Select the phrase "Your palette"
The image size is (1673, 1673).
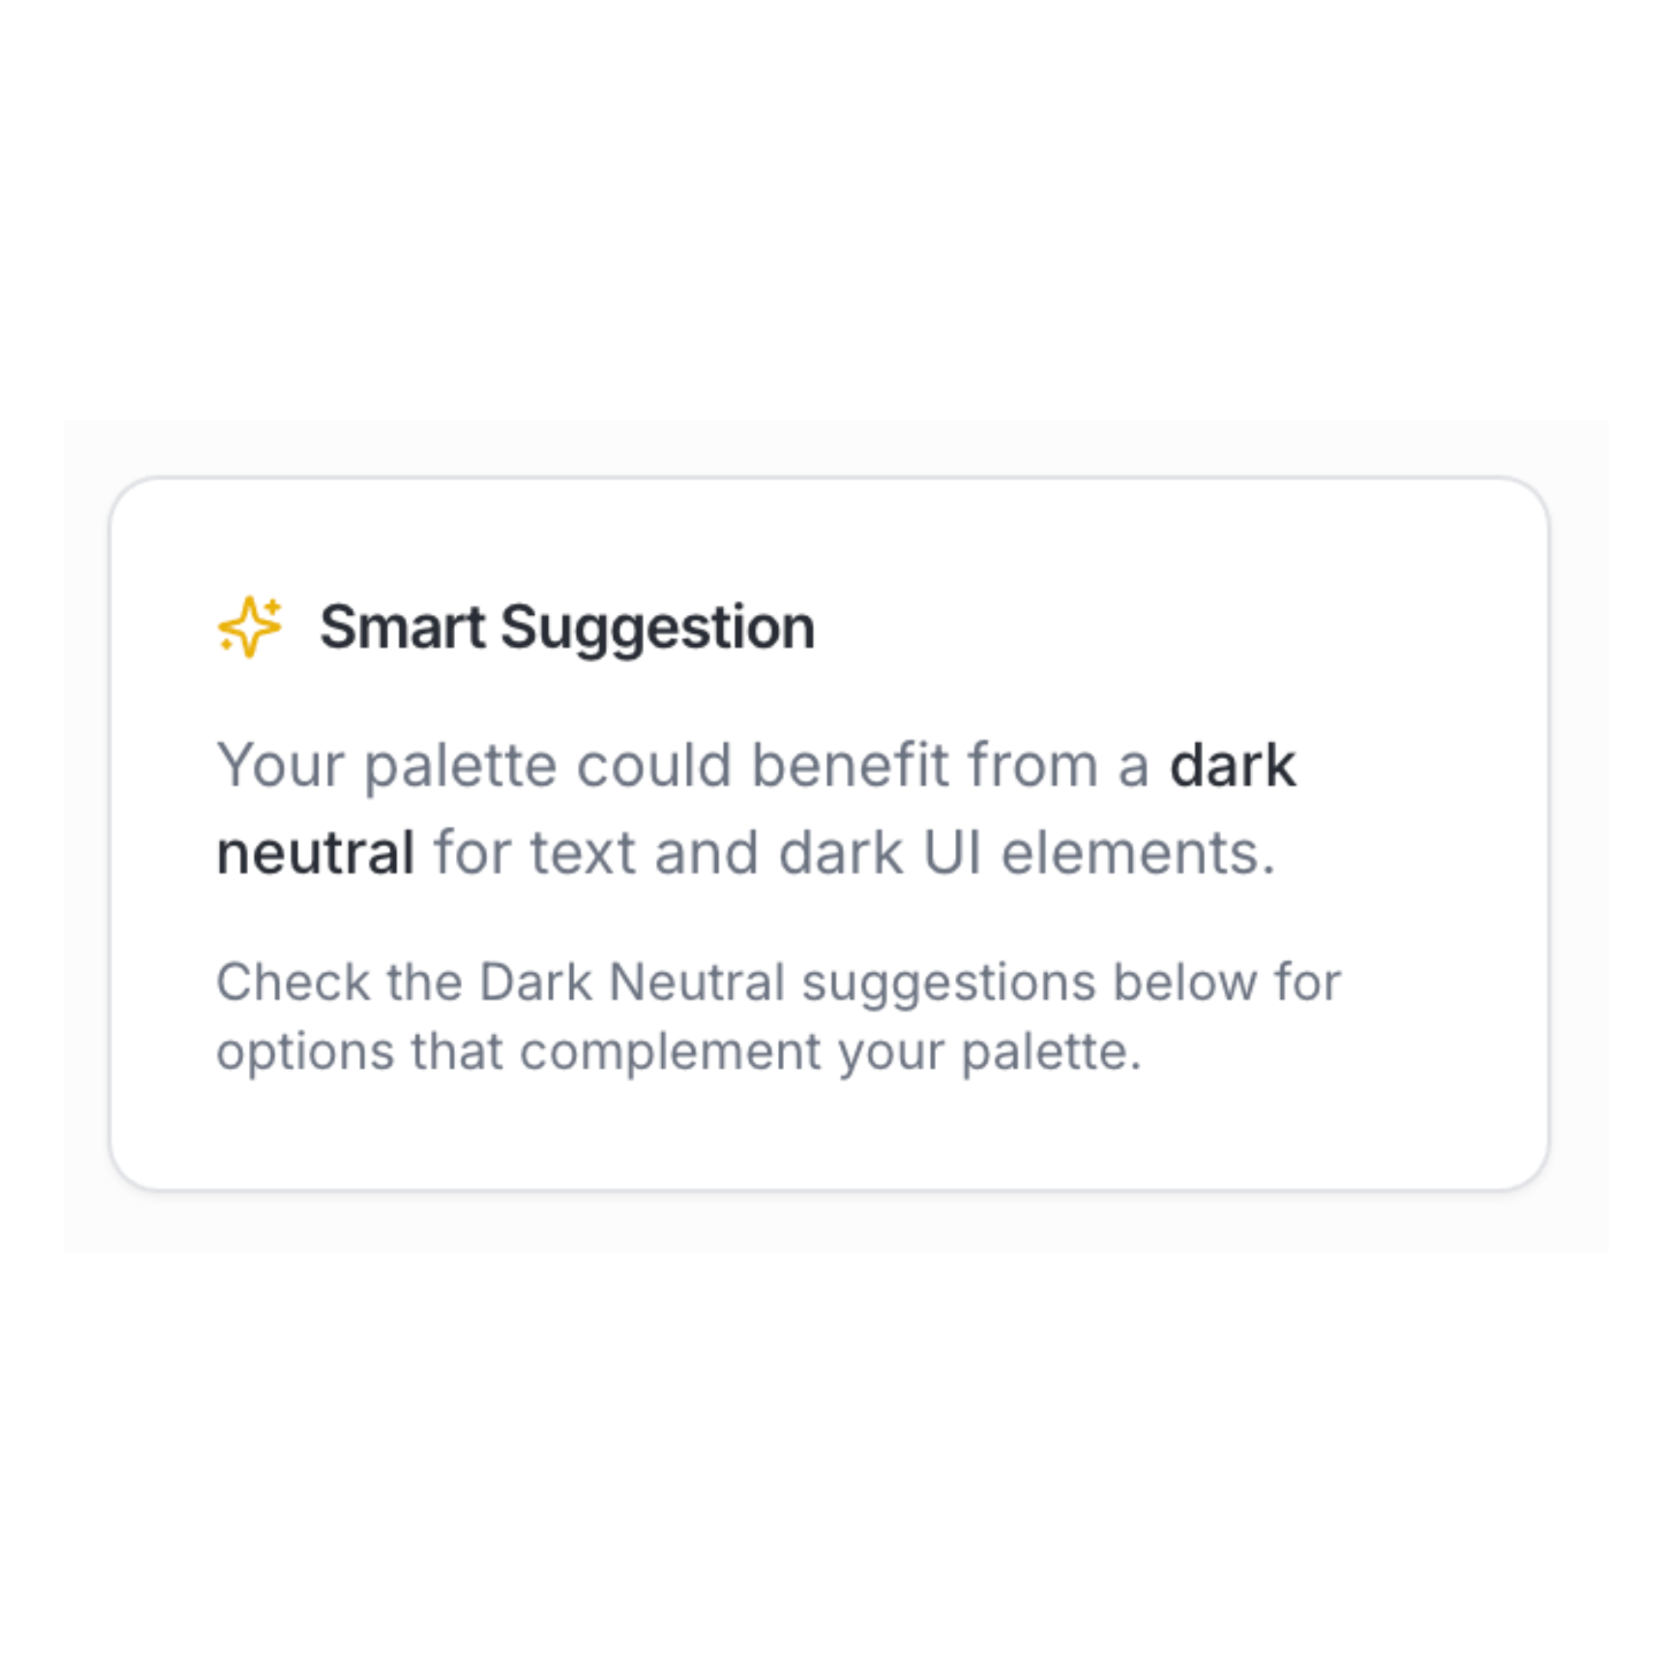tap(387, 765)
